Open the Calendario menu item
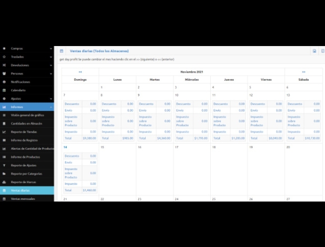325x247 pixels. tap(27, 90)
